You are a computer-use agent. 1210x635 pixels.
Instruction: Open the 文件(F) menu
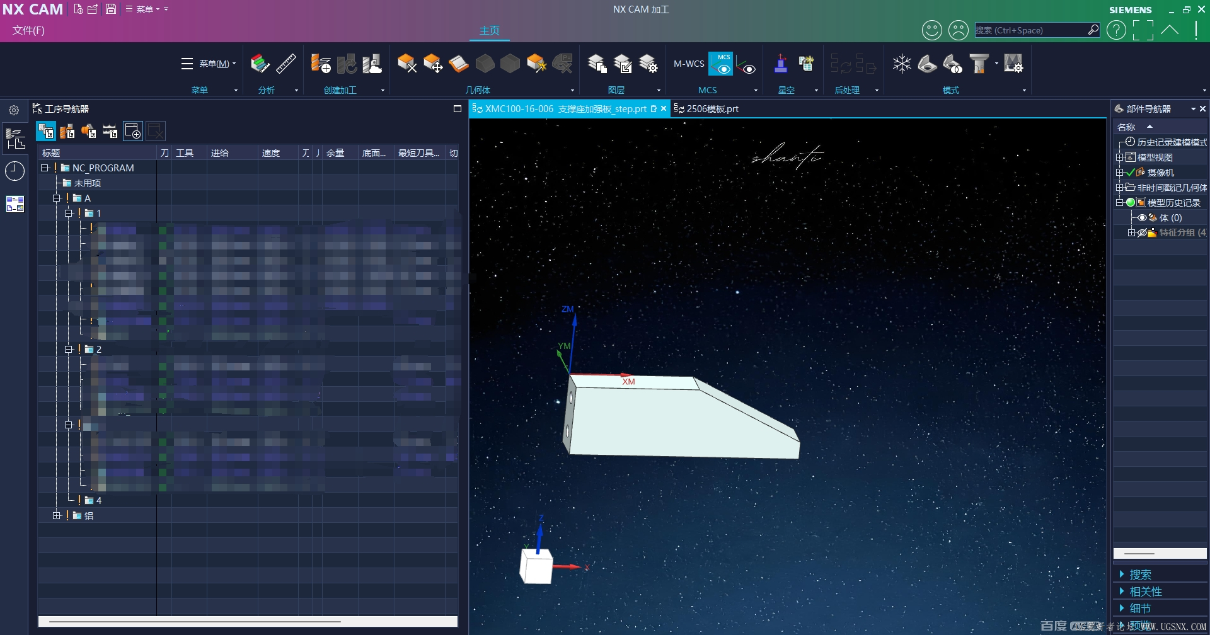point(28,30)
